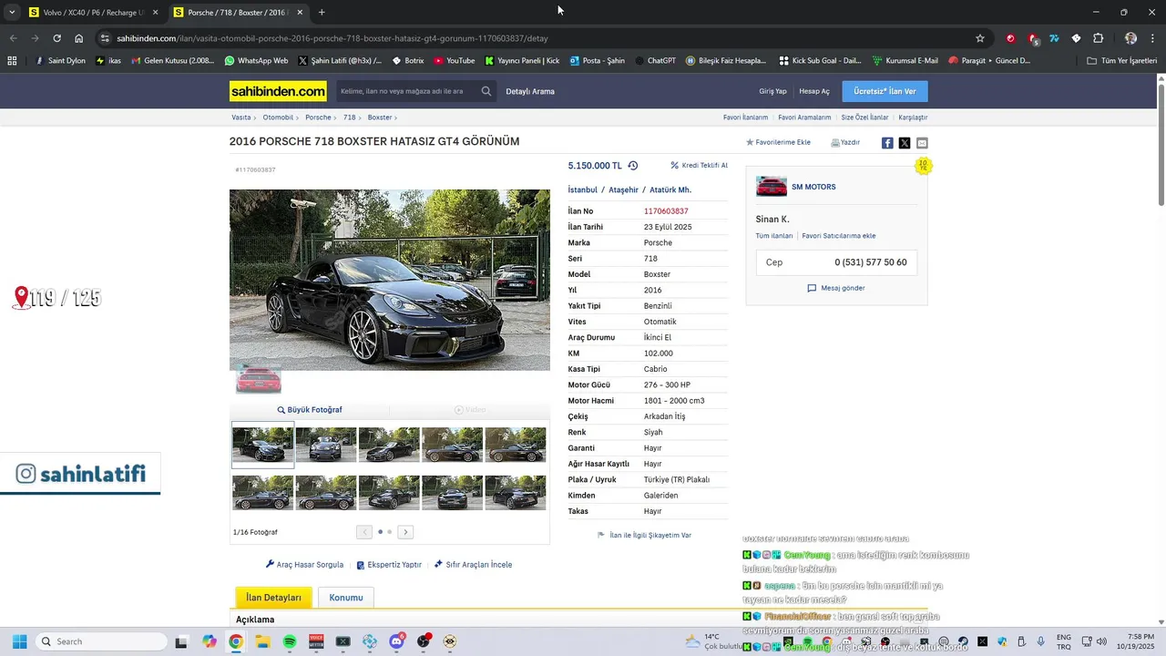The width and height of the screenshot is (1166, 656).
Task: Click Ekspertiz Yaptır
Action: pyautogui.click(x=389, y=565)
